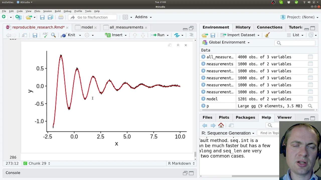Image resolution: width=321 pixels, height=180 pixels.
Task: Change the R Markdown file type selector
Action: tap(182, 163)
